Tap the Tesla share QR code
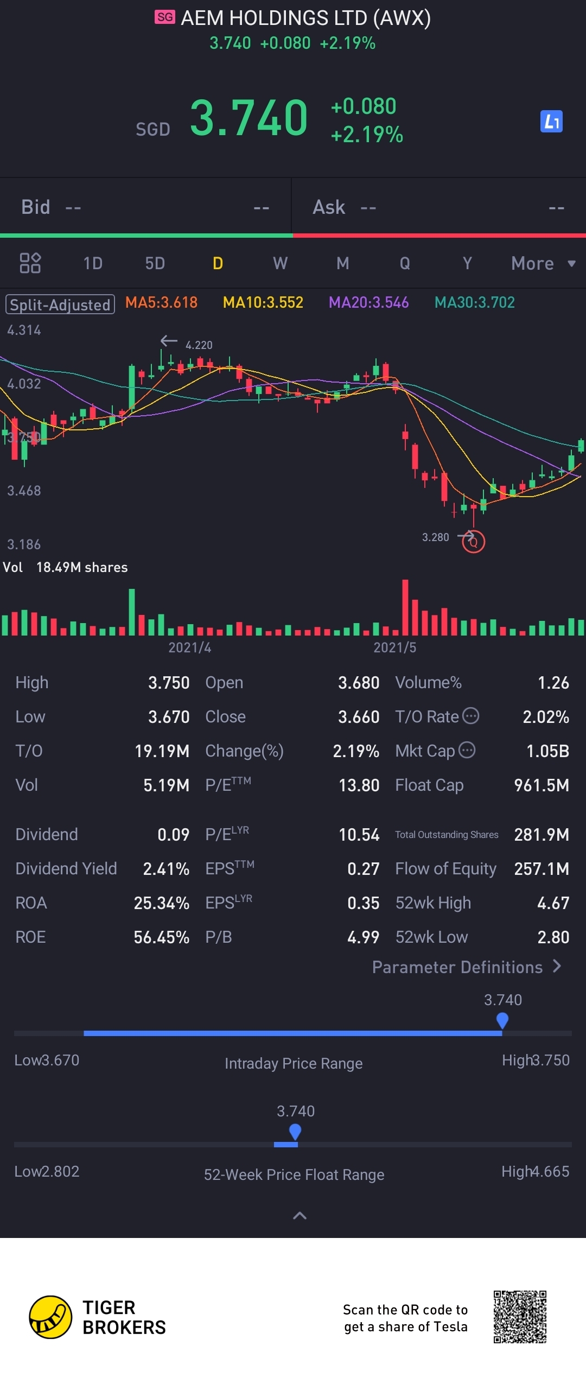Image resolution: width=586 pixels, height=1397 pixels. (x=520, y=1317)
